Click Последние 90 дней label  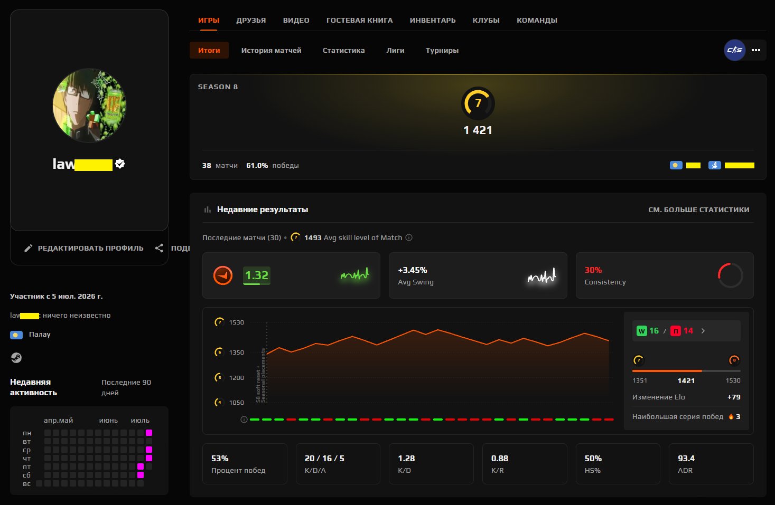click(126, 387)
